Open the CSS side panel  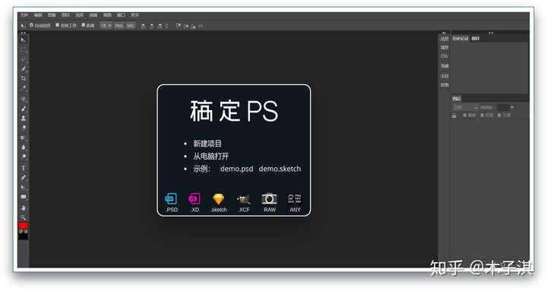click(444, 56)
